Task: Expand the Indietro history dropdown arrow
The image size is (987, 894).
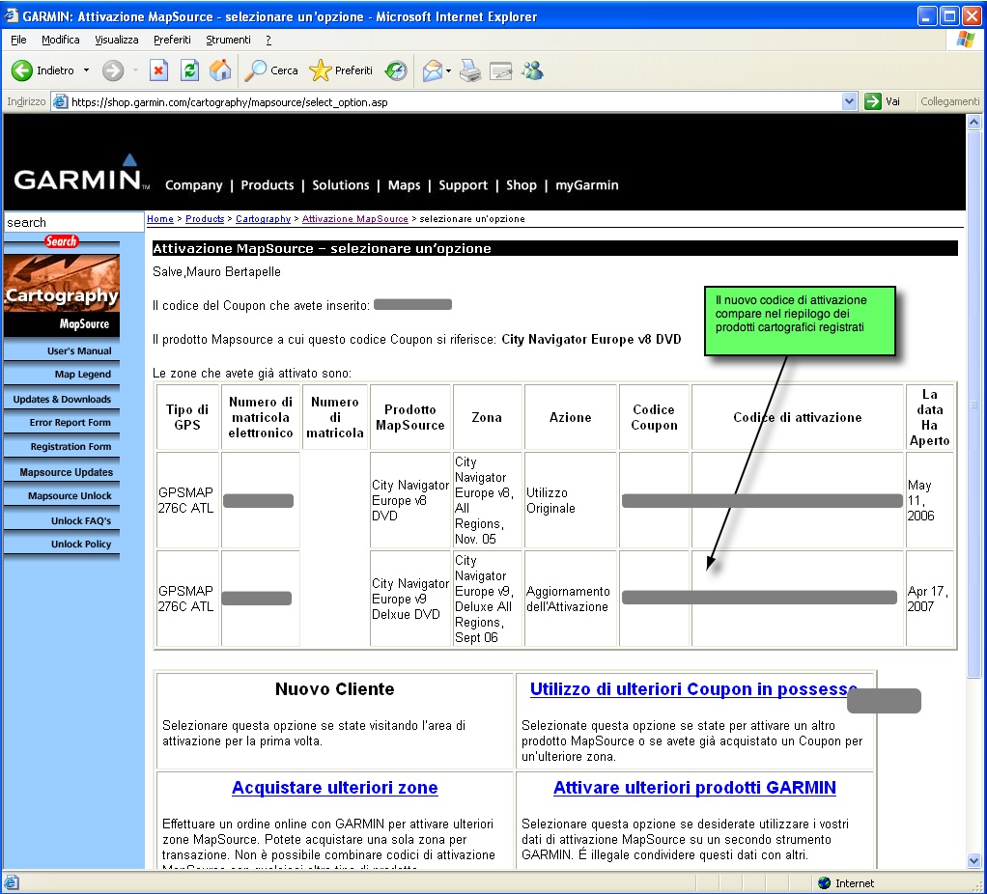Action: (x=86, y=70)
